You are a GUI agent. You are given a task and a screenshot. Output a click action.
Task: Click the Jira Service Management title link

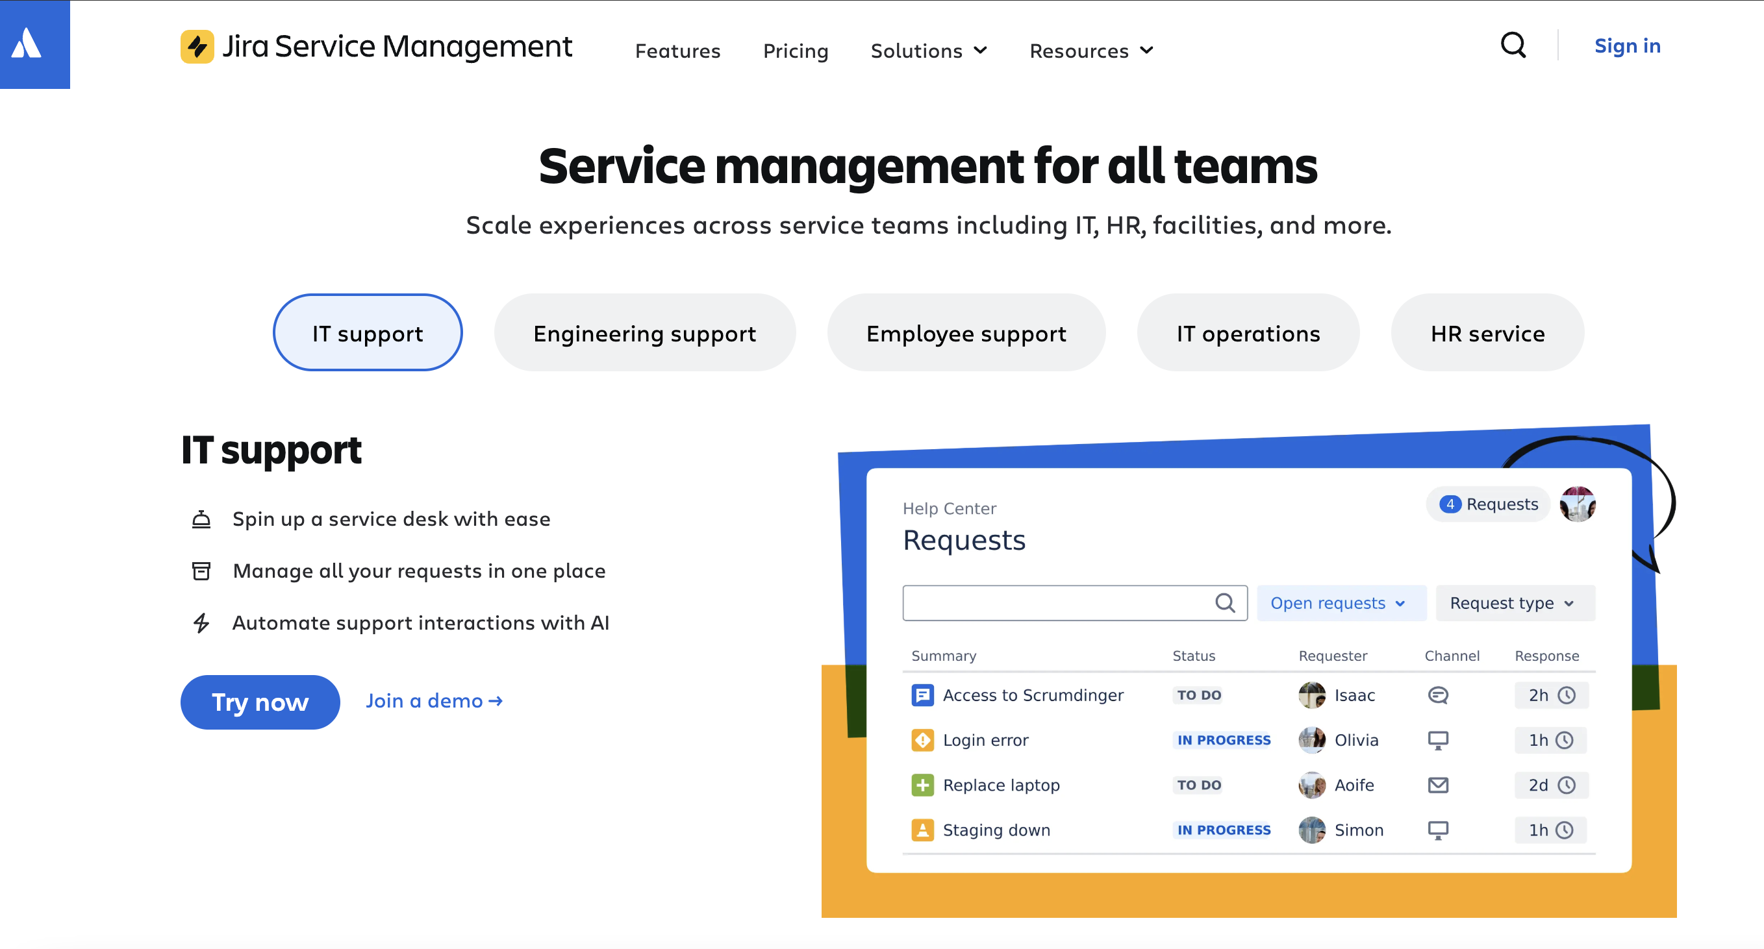pyautogui.click(x=397, y=47)
